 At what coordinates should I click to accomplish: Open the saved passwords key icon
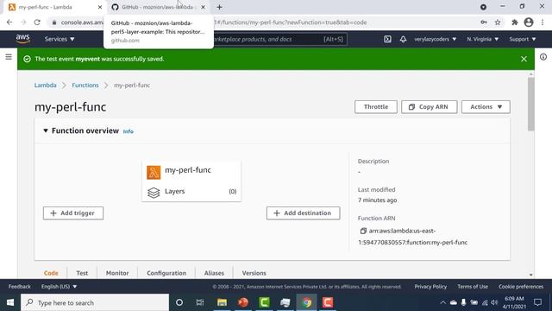(x=483, y=22)
